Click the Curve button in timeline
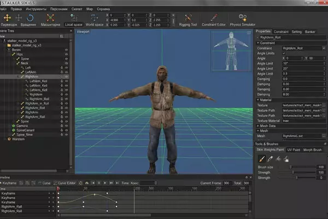The height and width of the screenshot is (219, 328). click(x=44, y=183)
